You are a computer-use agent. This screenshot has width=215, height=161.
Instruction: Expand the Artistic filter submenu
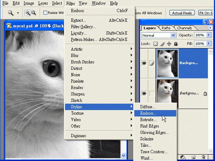99,49
